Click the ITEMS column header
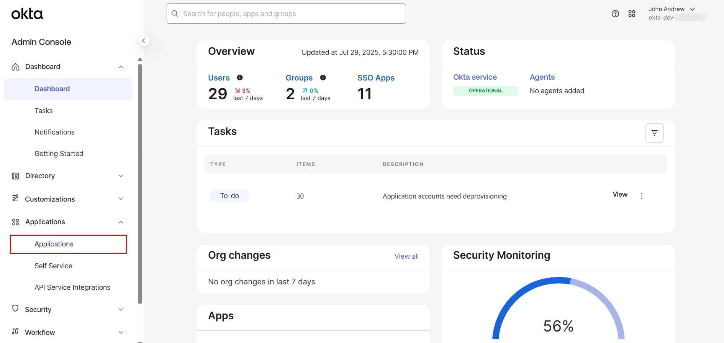 [x=306, y=164]
